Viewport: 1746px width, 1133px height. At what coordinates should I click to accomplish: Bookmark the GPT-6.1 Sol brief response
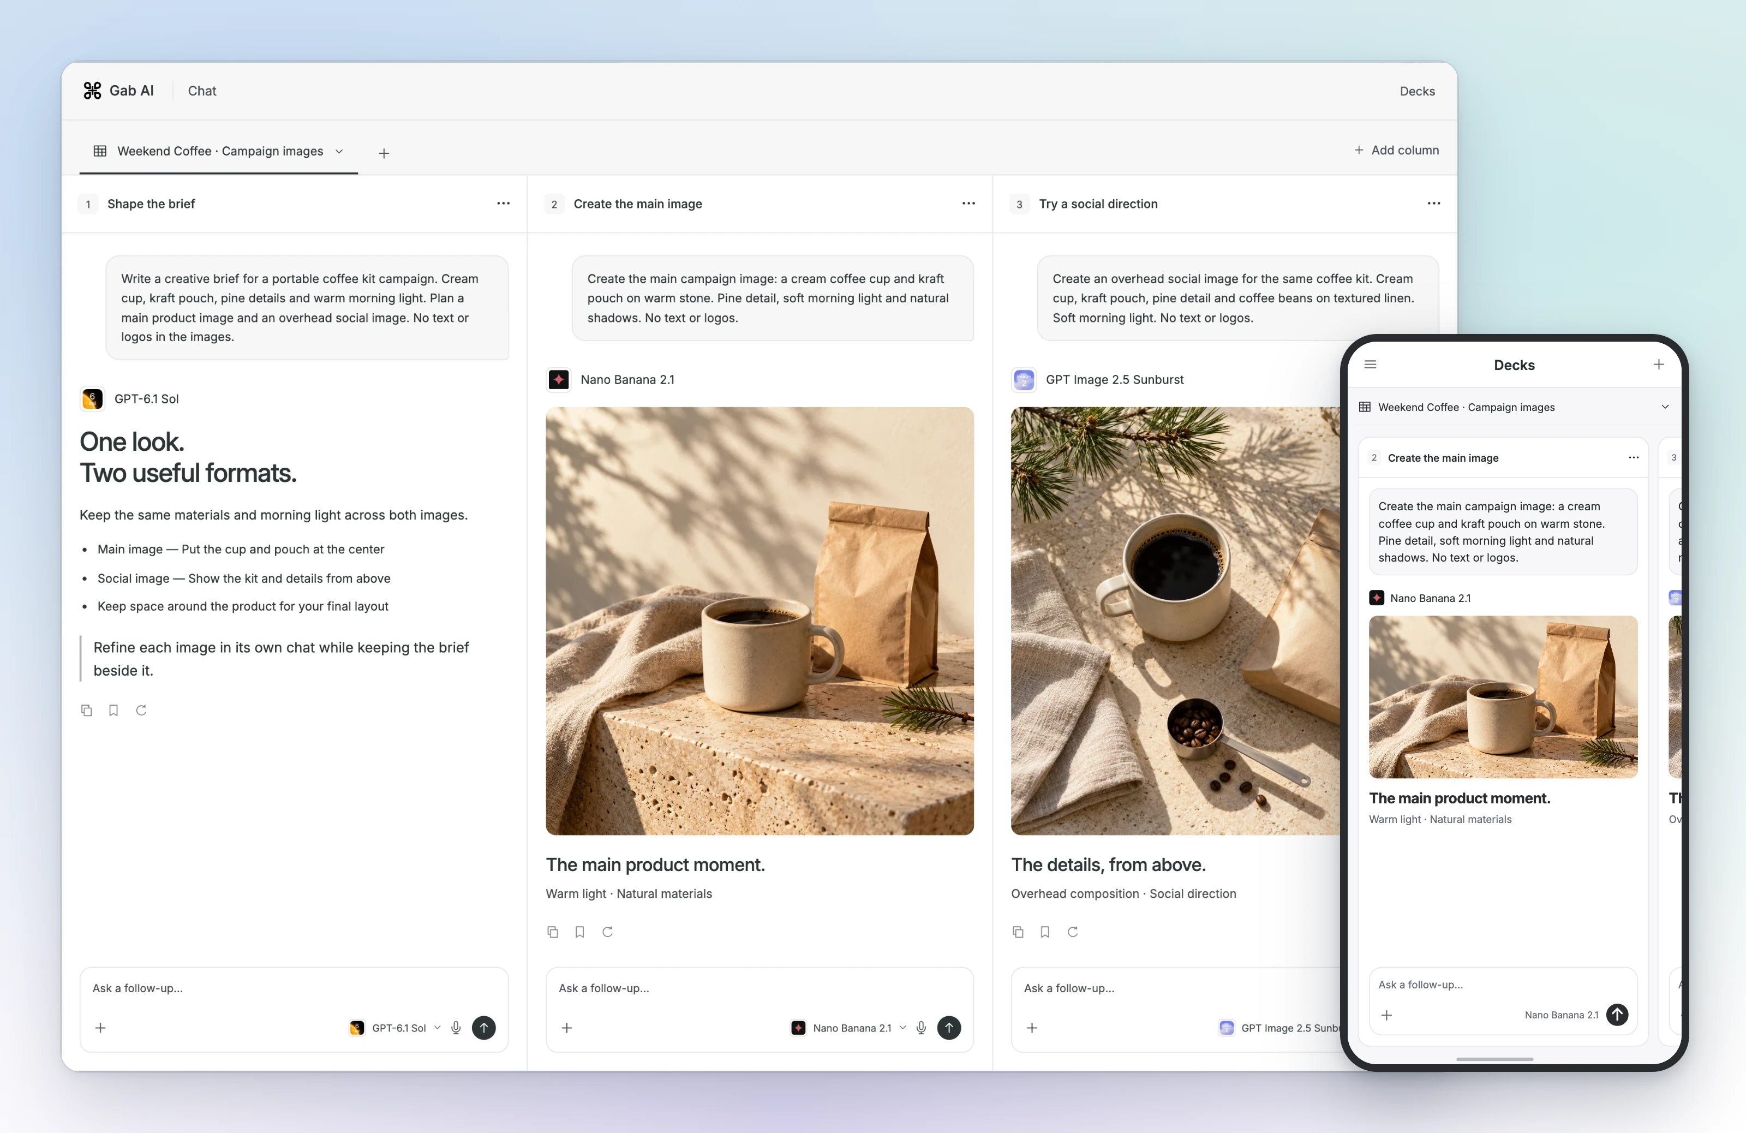click(113, 709)
